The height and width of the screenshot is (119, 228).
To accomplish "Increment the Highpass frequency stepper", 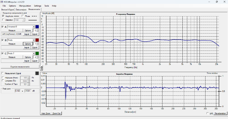I will (x=29, y=77).
